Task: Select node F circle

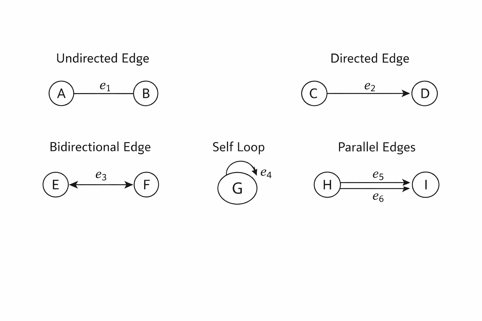Action: (146, 185)
